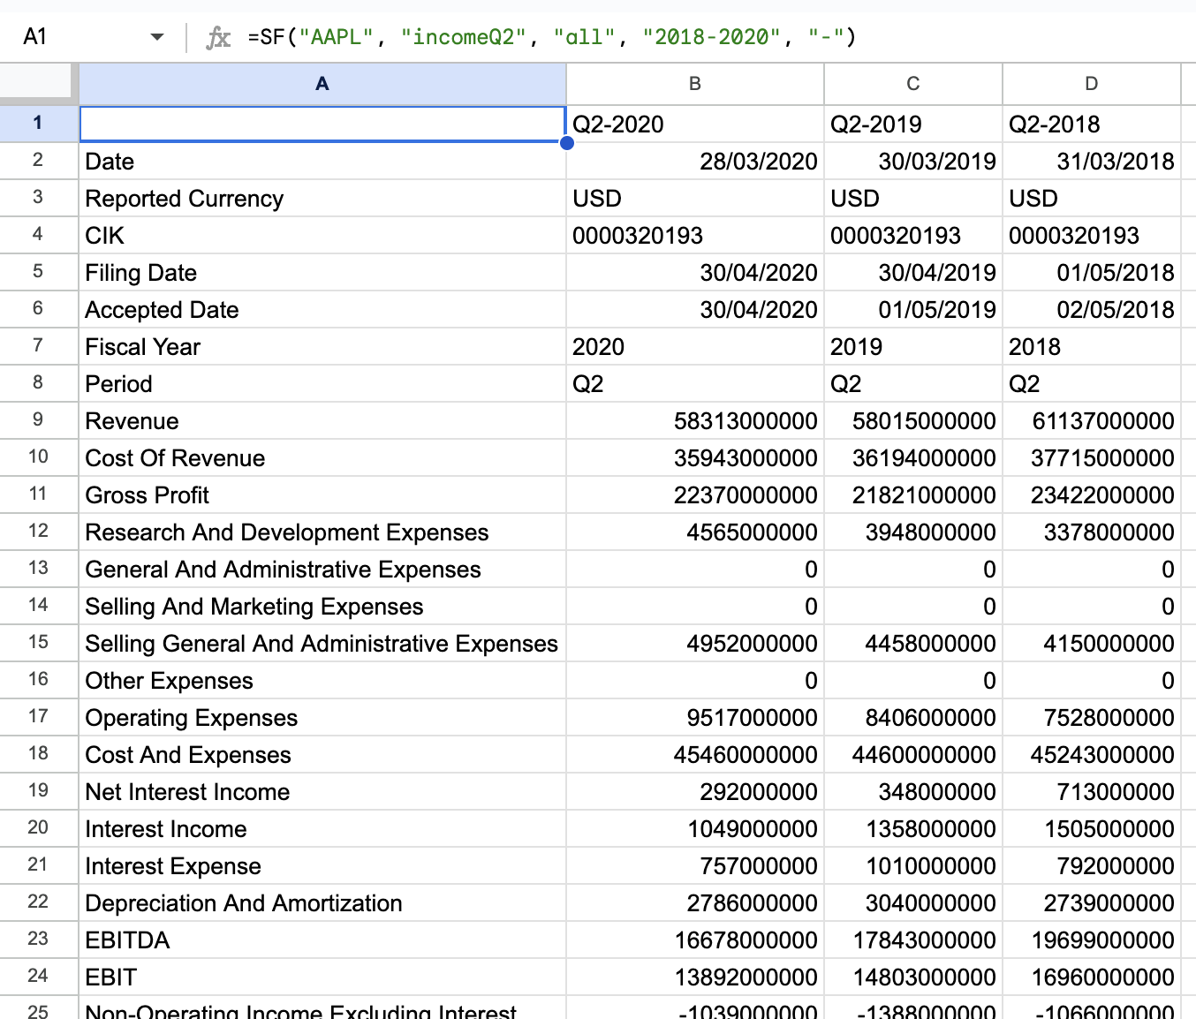Viewport: 1196px width, 1019px height.
Task: Click EBITDA value 19699000000
Action: click(x=1092, y=940)
